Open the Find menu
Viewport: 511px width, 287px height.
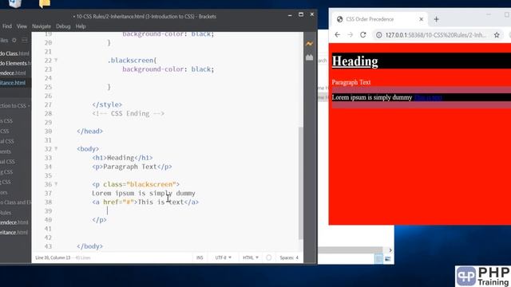[7, 26]
